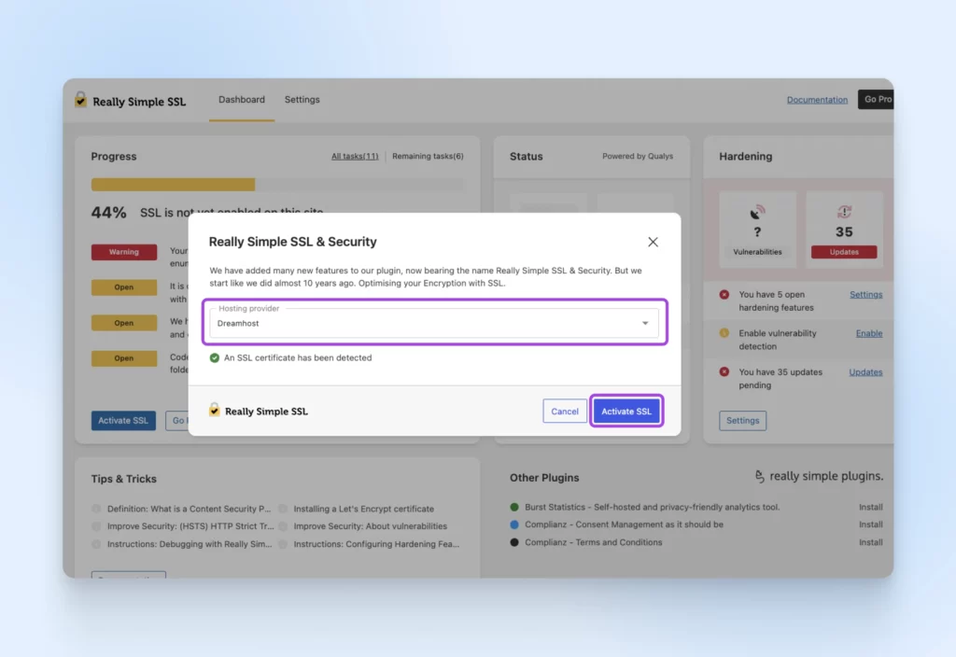Toggle the 'Definition: What is a Content Security' tip circle
Screen dimensions: 956x657
pos(96,509)
